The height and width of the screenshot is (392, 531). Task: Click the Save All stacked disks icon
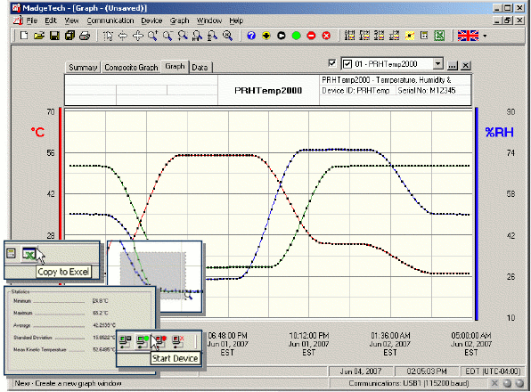coord(69,36)
